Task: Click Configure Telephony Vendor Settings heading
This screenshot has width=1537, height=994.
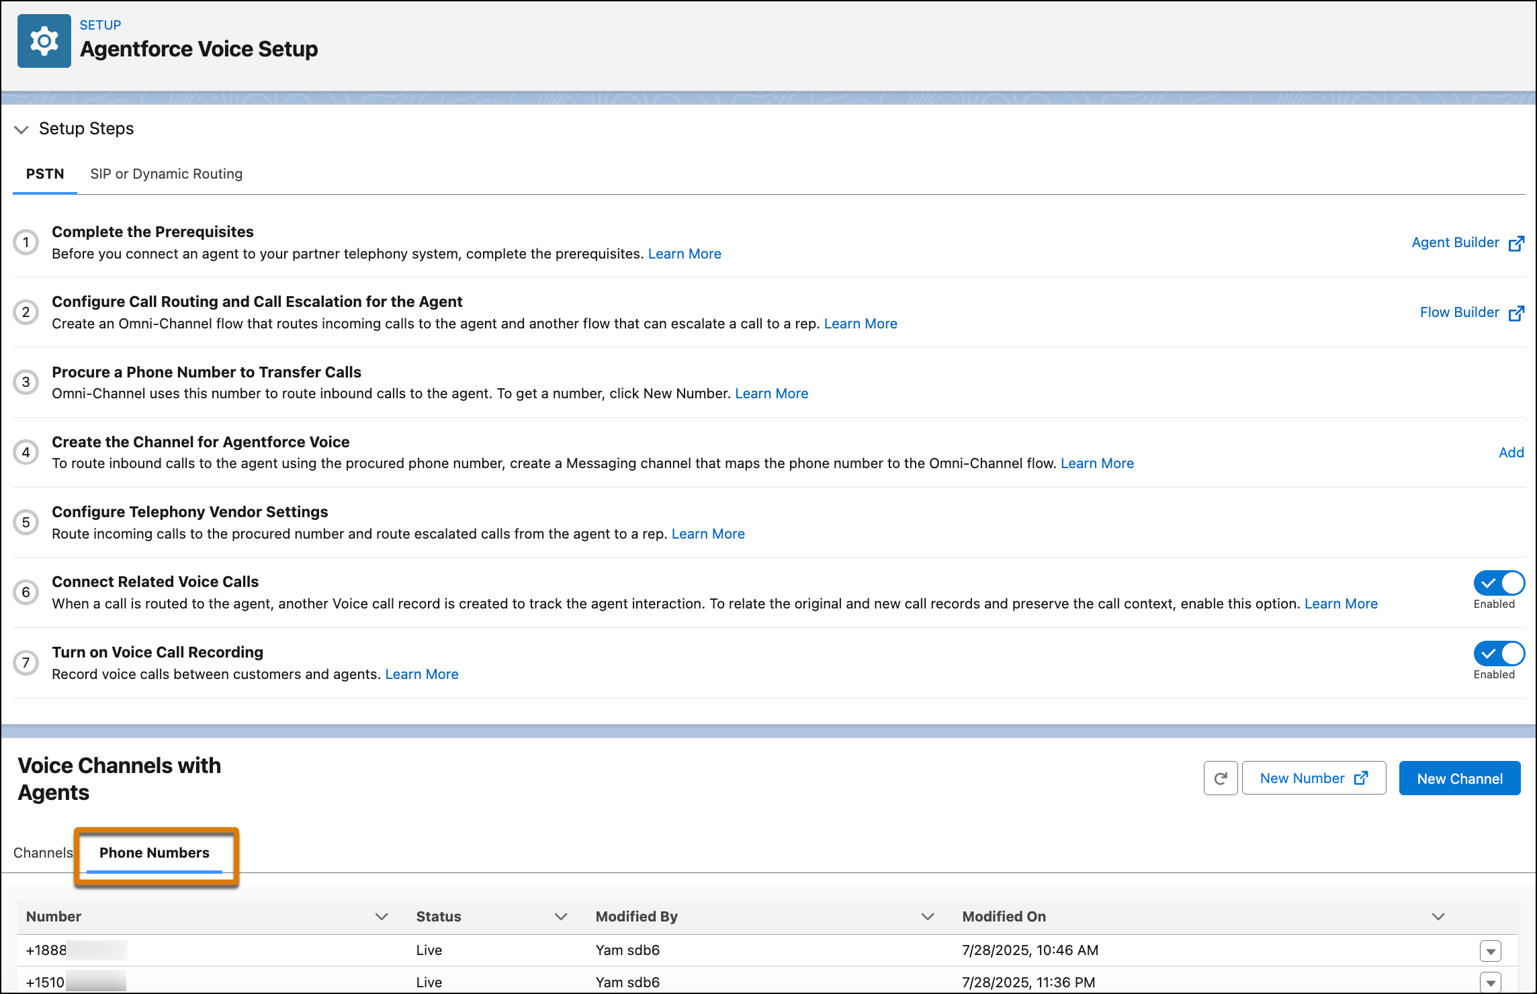Action: pos(190,512)
